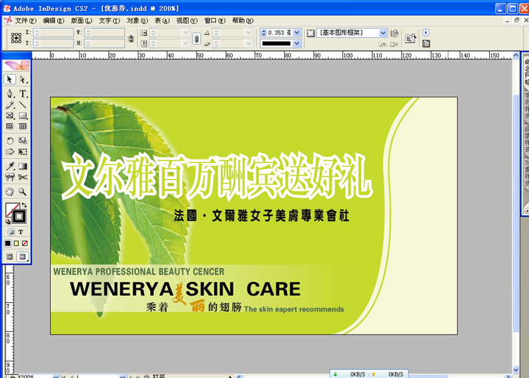Expand the 基本图形框架 object style dropdown
The height and width of the screenshot is (378, 529).
(x=383, y=32)
